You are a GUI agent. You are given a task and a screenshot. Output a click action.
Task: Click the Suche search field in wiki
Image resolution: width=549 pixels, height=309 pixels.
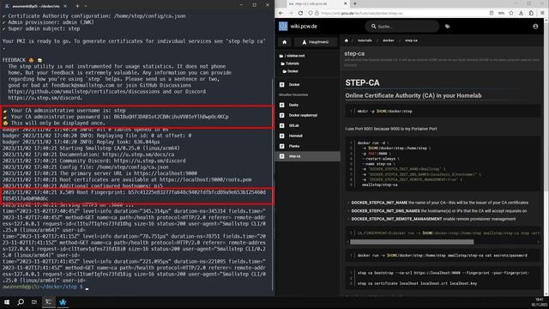[402, 27]
